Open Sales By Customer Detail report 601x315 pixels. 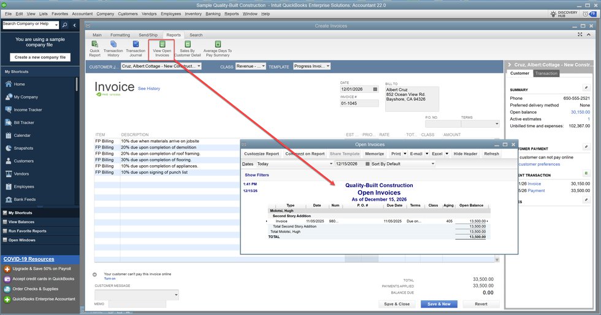(187, 48)
